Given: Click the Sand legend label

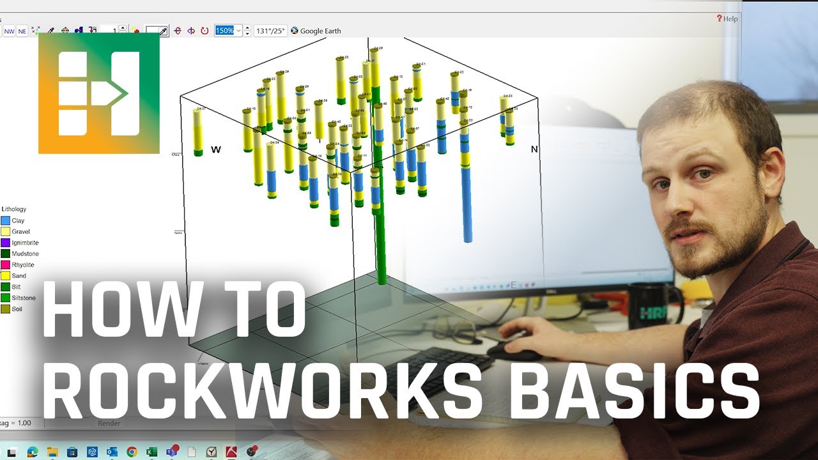Looking at the screenshot, I should [19, 276].
